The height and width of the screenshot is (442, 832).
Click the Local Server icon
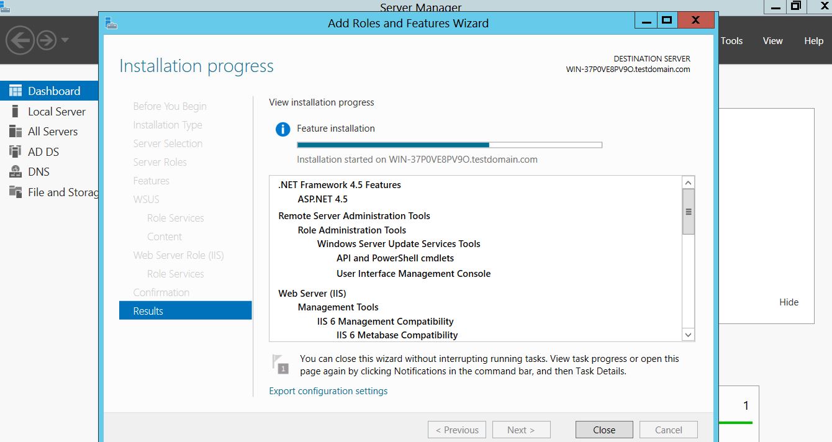(16, 112)
